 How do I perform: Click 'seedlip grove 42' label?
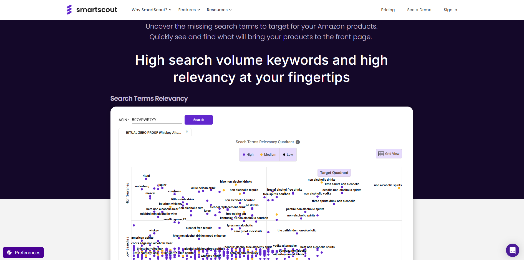[x=175, y=219]
